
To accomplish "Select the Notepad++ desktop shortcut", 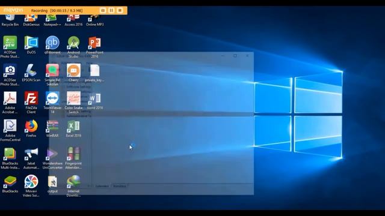I will (52, 20).
